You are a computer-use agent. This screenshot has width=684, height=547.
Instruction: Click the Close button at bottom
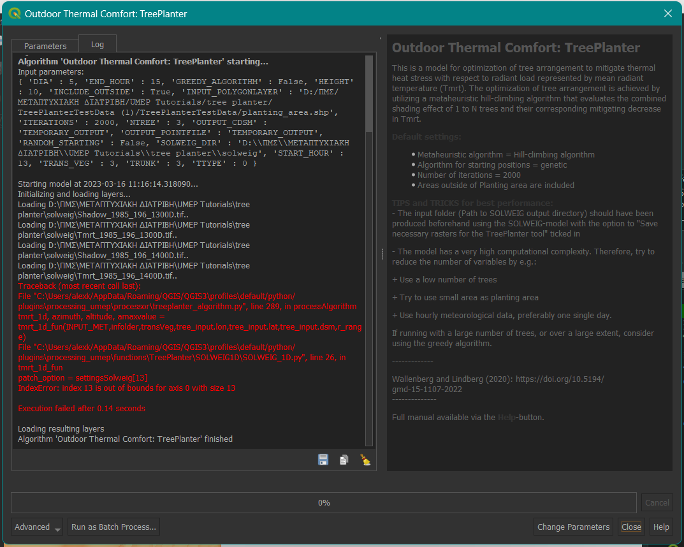tap(631, 527)
